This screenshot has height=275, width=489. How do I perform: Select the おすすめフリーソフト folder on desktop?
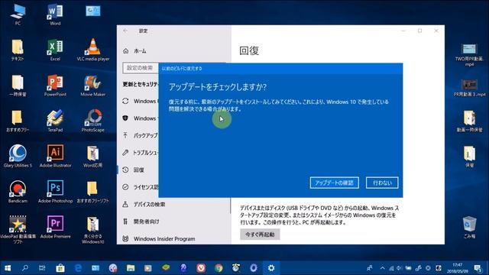tap(93, 192)
